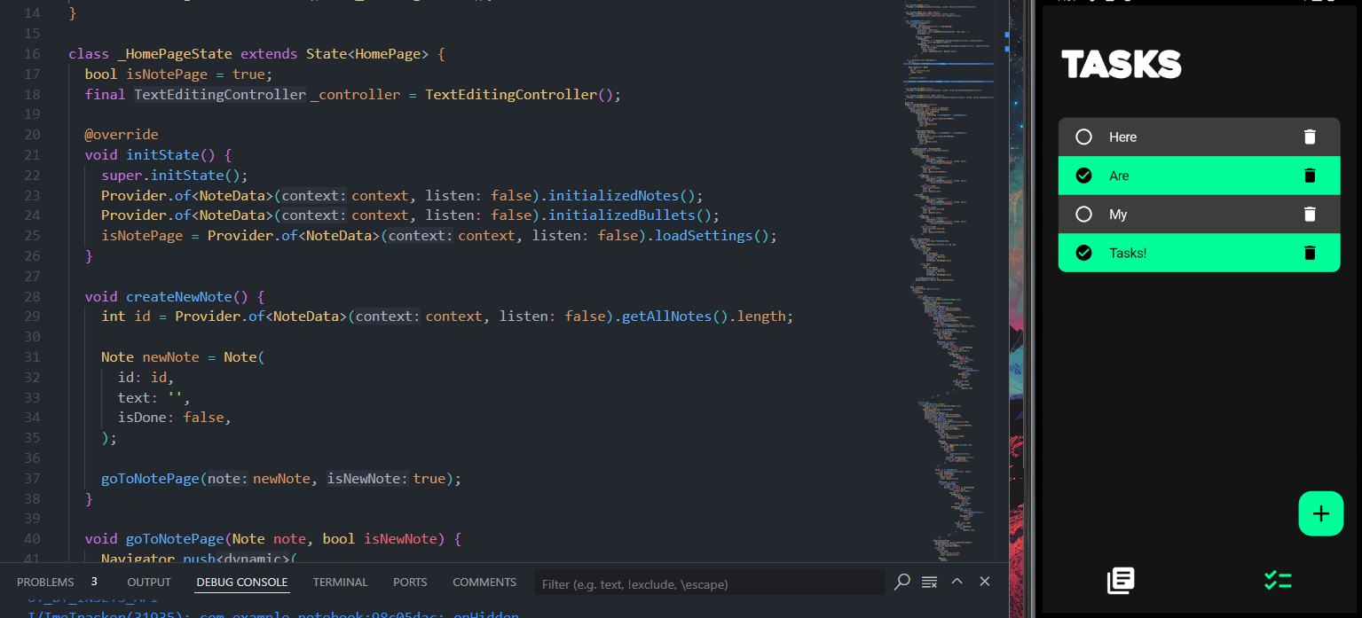The height and width of the screenshot is (618, 1362).
Task: Click the debug console filter input field
Action: [710, 584]
